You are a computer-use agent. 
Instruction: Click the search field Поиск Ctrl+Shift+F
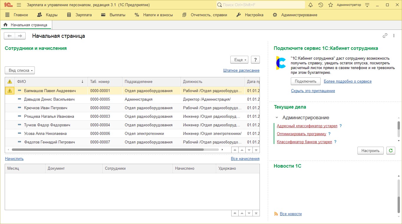pos(260,5)
